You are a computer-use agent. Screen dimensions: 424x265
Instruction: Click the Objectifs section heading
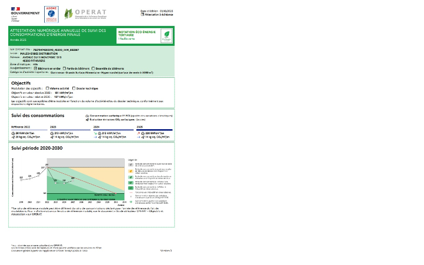(x=21, y=83)
